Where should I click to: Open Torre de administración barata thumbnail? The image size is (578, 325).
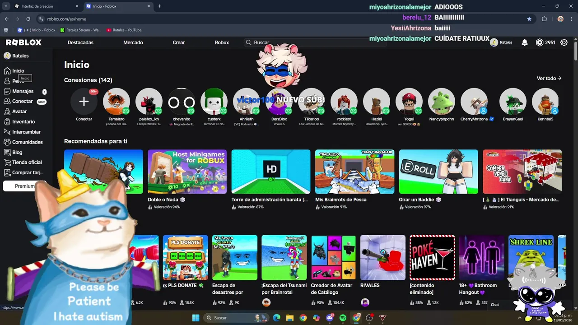coord(271,172)
